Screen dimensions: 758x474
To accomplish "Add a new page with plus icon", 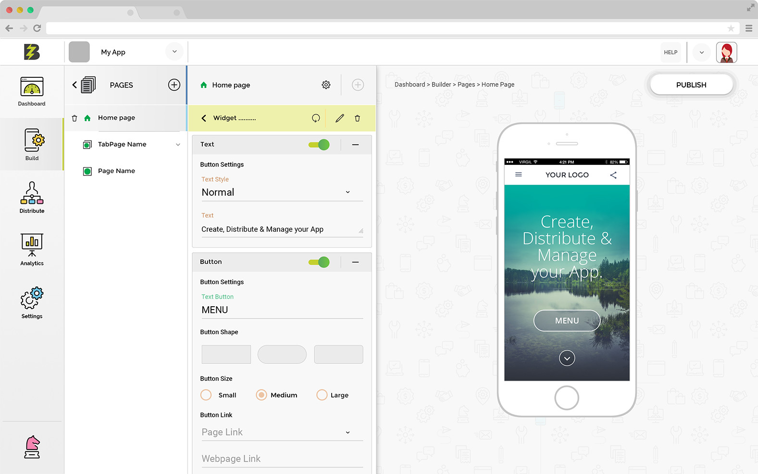I will (174, 85).
